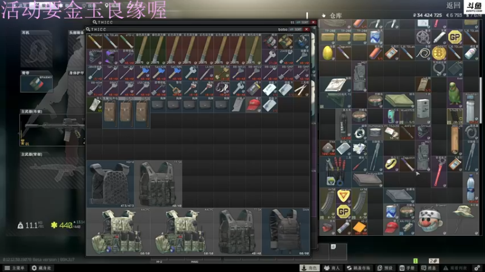
Task: Click the red cap in the stash
Action: 391,227
